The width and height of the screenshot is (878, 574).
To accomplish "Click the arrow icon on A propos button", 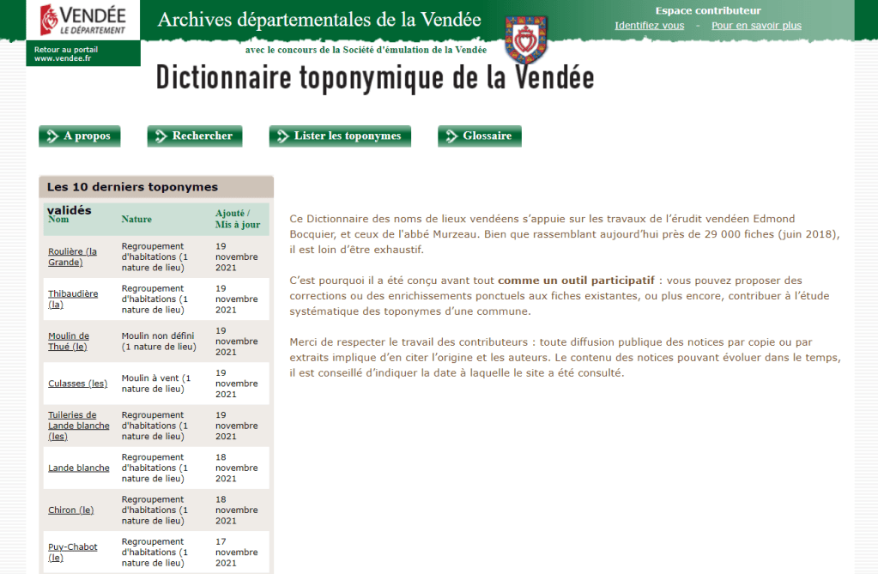I will click(x=53, y=136).
